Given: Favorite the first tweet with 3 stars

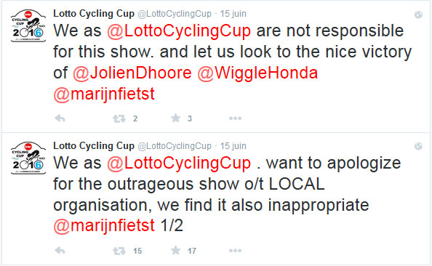Looking at the screenshot, I should (175, 118).
